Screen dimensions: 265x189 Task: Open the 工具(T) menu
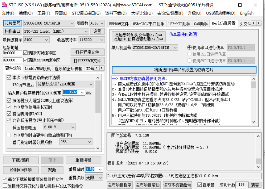[x=44, y=13]
